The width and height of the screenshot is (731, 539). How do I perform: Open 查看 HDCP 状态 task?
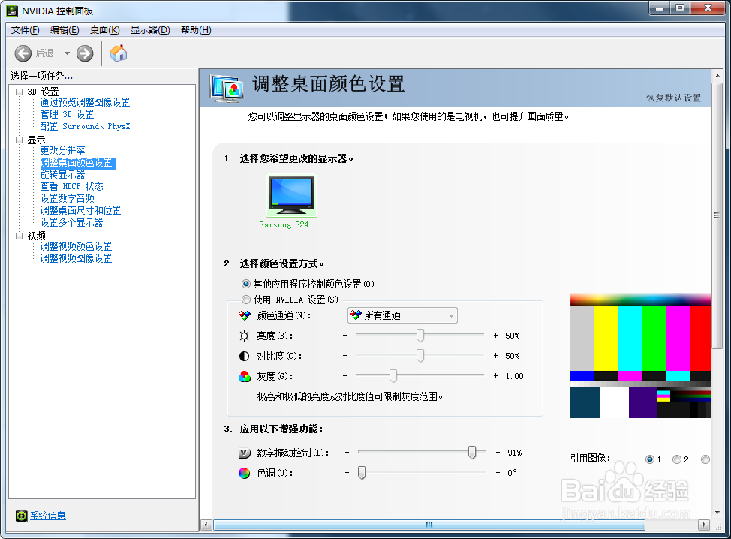pyautogui.click(x=72, y=186)
